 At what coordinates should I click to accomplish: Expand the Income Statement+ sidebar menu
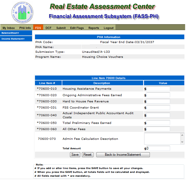(x=16, y=39)
